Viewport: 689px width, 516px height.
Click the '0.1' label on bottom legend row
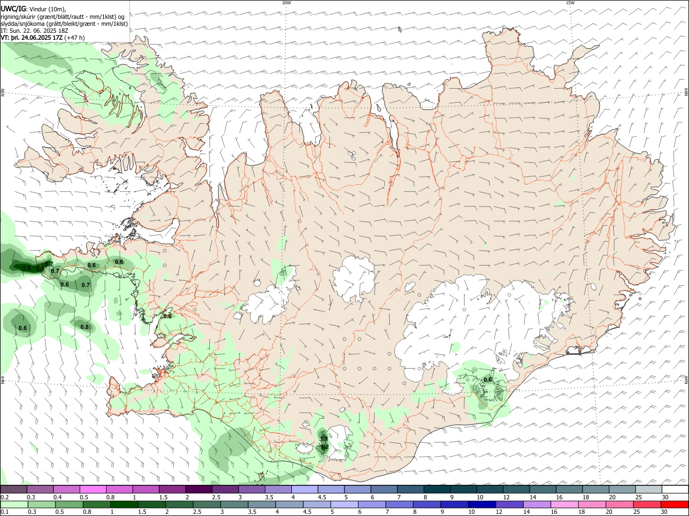[x=5, y=512]
